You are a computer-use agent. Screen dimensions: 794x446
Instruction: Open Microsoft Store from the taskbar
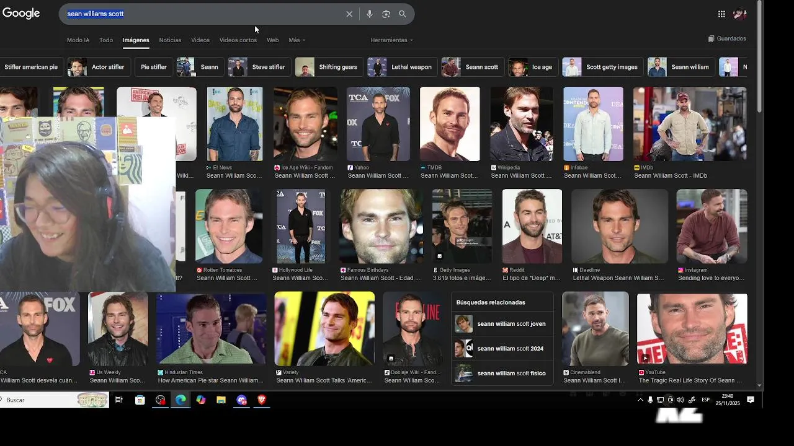click(x=140, y=400)
